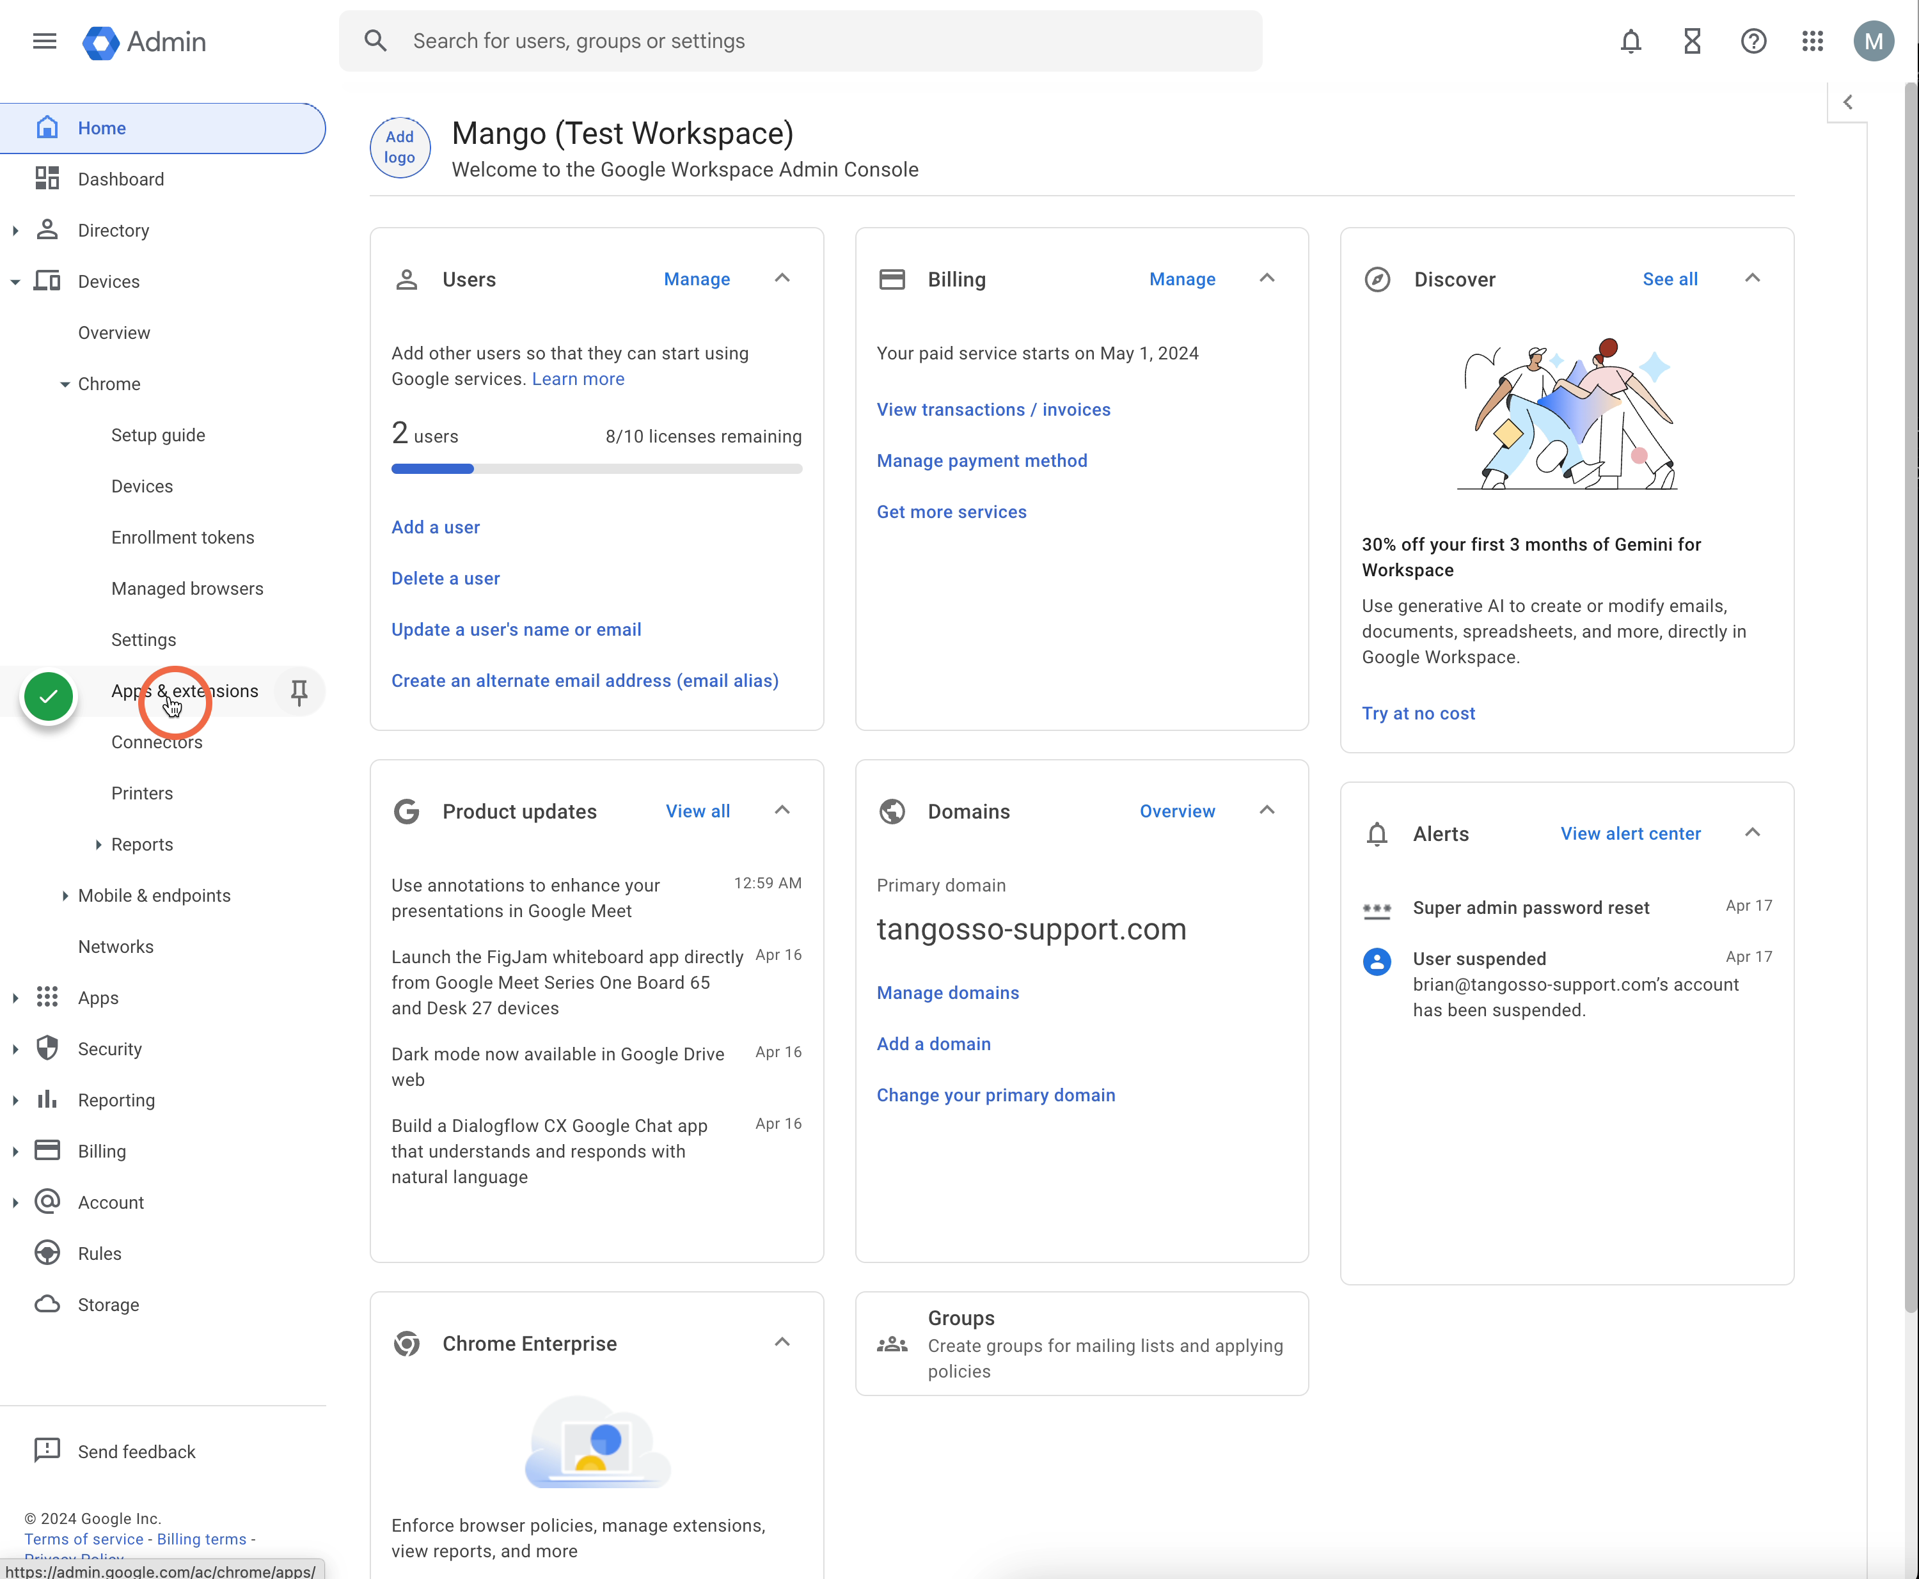Collapse the Product updates card

point(782,810)
